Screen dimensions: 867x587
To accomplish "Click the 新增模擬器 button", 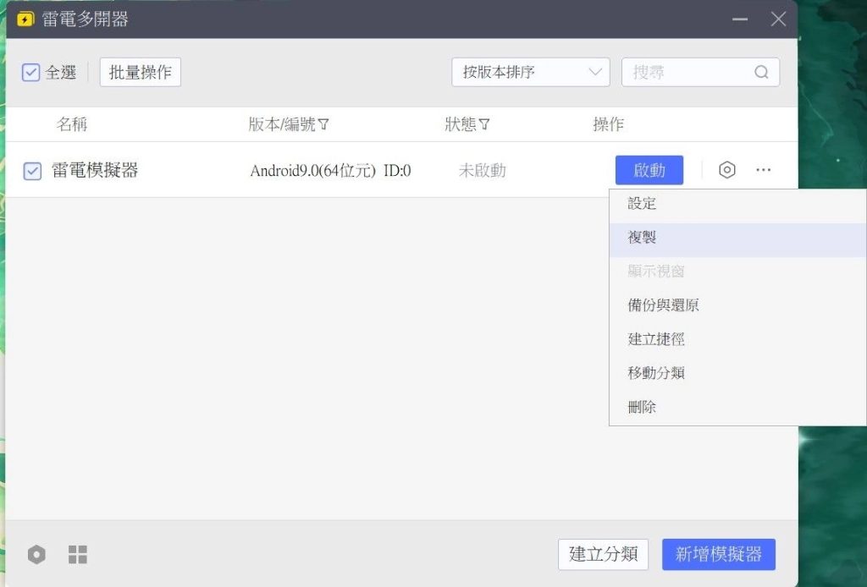I will pyautogui.click(x=718, y=555).
